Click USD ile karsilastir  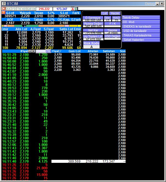(x=141, y=31)
